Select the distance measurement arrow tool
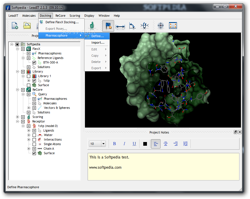 120,26
